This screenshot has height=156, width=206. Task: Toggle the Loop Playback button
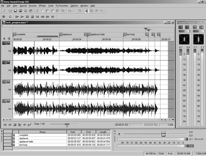point(10,17)
